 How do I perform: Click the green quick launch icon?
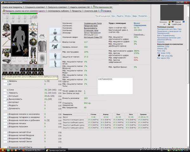pos(8,150)
